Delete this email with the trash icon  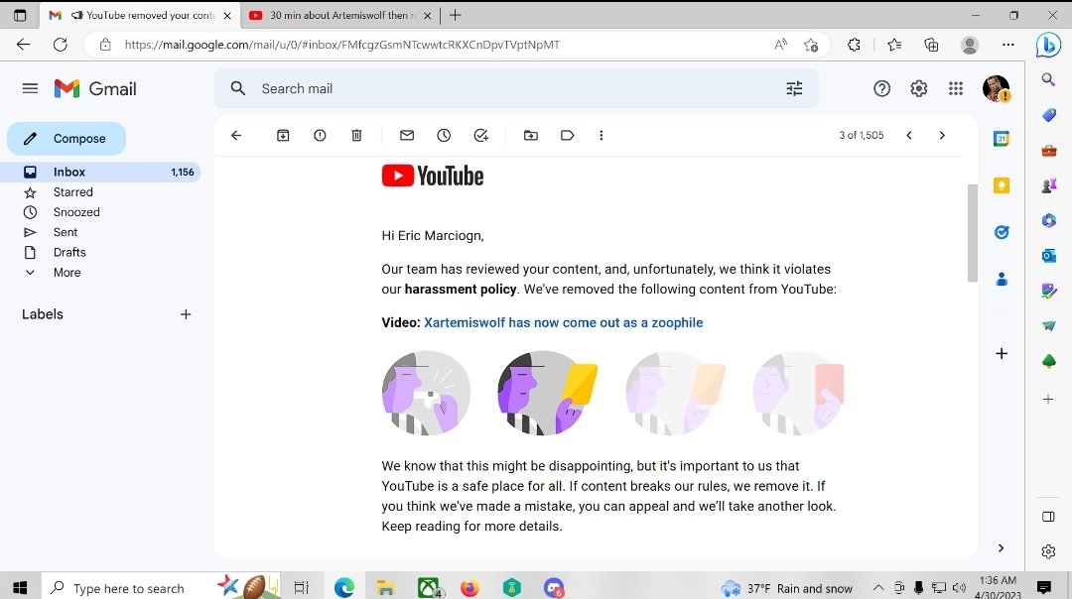tap(356, 135)
